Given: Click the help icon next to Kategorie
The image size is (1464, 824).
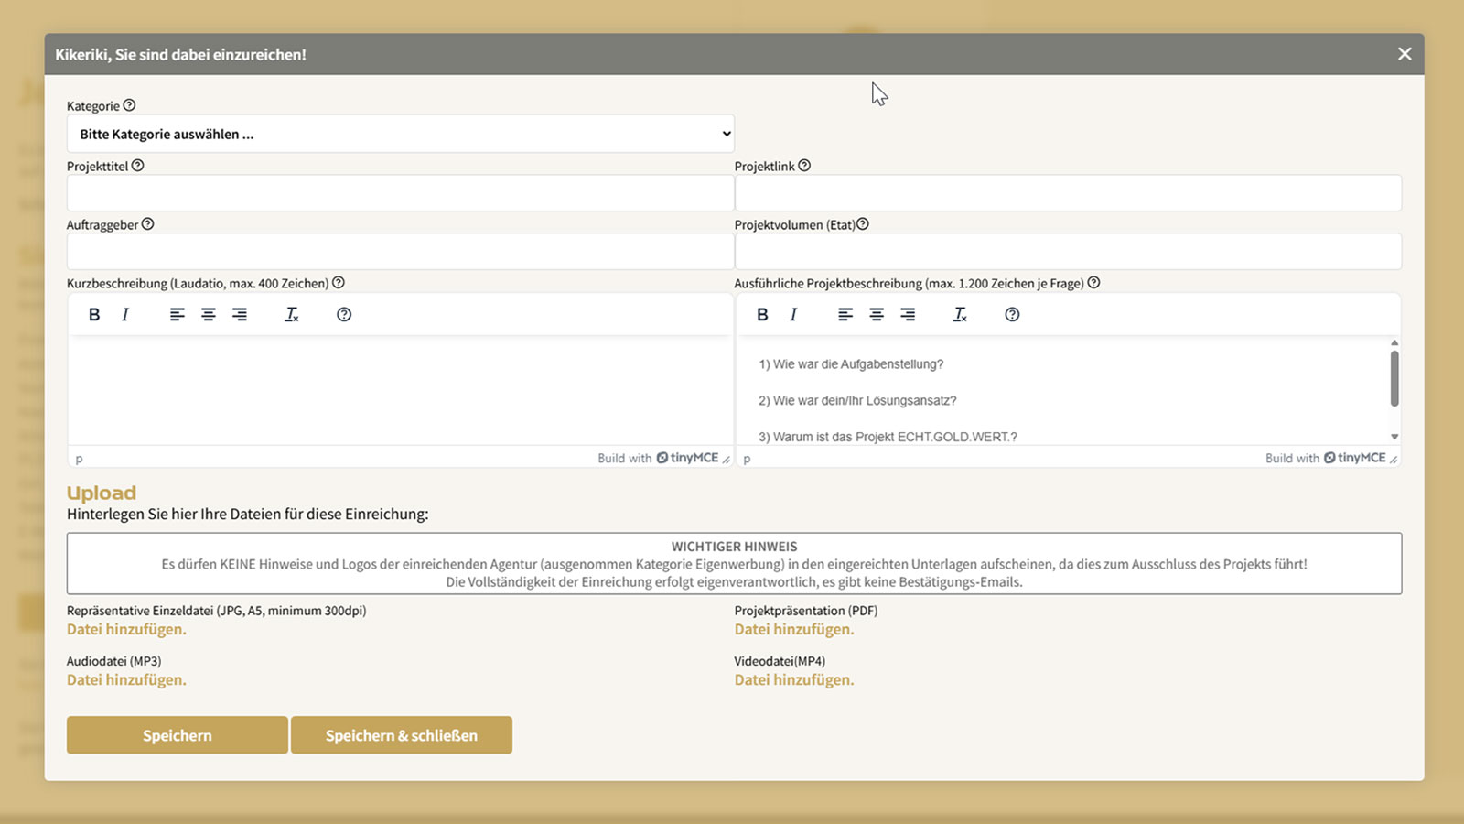Looking at the screenshot, I should click(x=129, y=105).
